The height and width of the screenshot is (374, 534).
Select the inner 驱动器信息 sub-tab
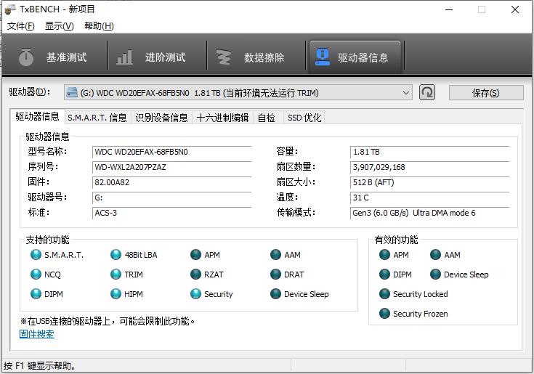37,117
